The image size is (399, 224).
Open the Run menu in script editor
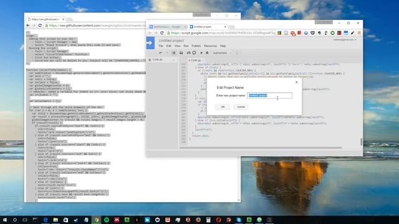tap(186, 46)
